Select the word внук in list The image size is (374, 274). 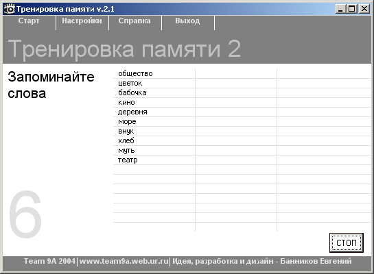(x=126, y=131)
